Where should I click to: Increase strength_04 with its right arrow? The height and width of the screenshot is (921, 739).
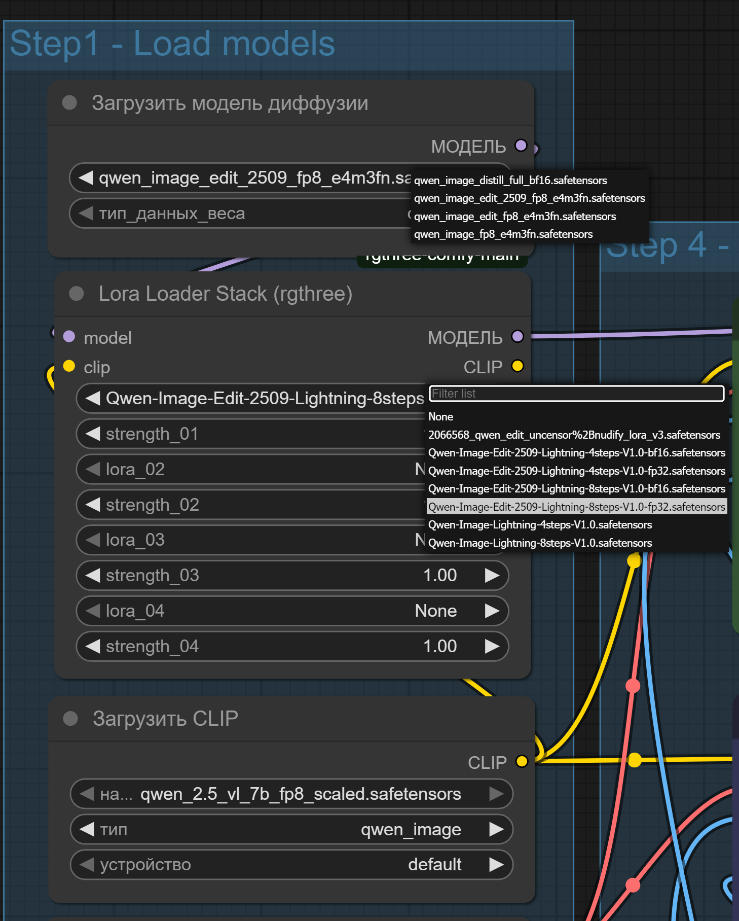point(492,646)
